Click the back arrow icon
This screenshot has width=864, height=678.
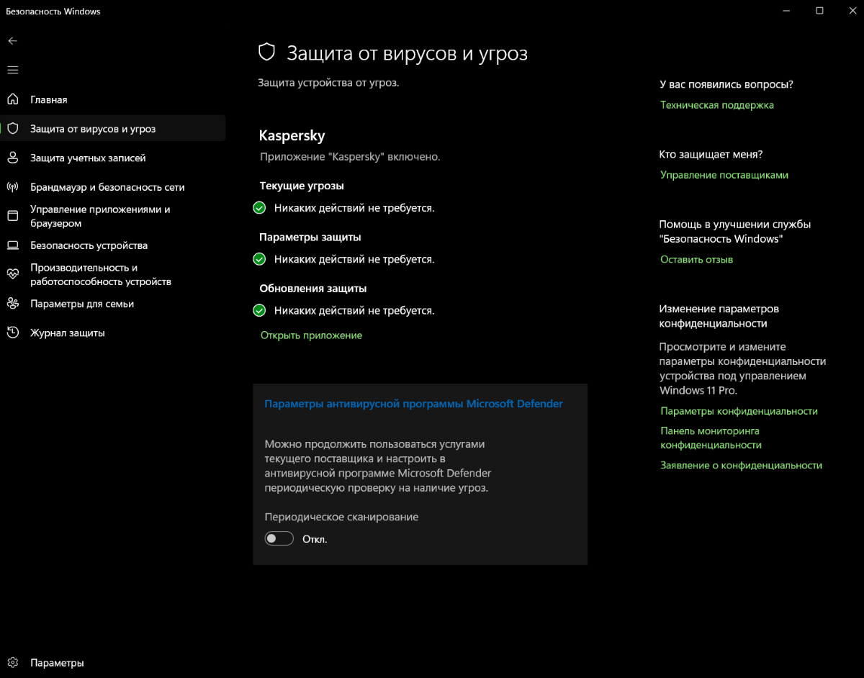pyautogui.click(x=12, y=41)
